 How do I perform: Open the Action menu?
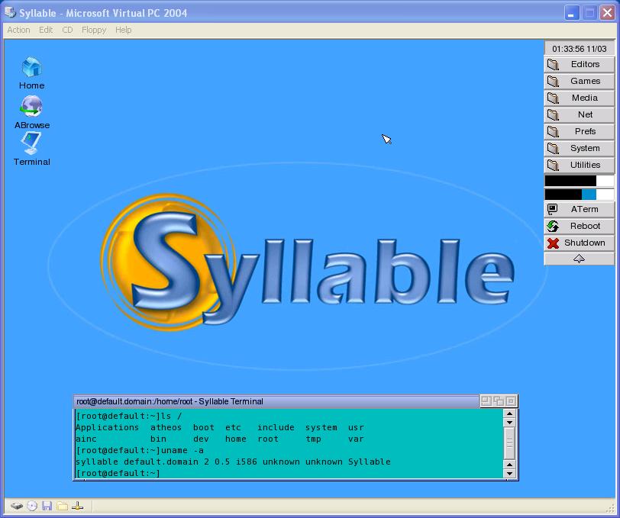18,30
